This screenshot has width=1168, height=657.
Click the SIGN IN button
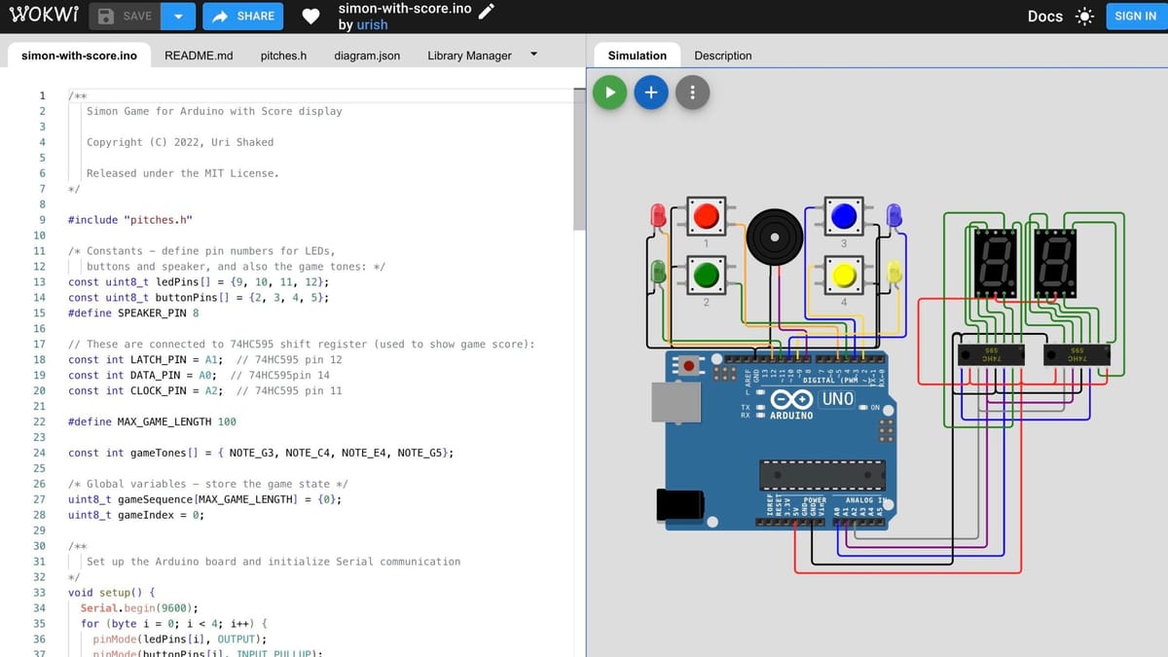(1135, 17)
